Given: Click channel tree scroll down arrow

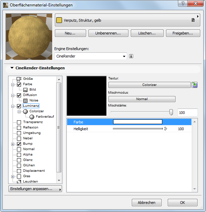Looking at the screenshot, I should click(x=59, y=181).
